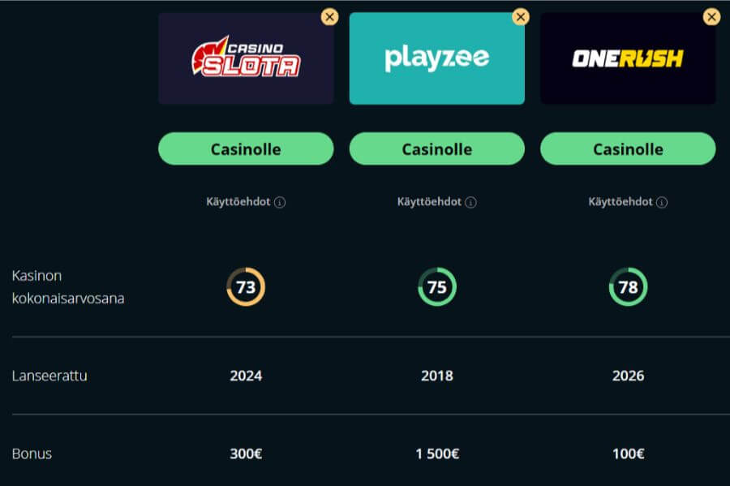The image size is (730, 486).
Task: Click OneRush's score circle showing 78
Action: tap(628, 287)
